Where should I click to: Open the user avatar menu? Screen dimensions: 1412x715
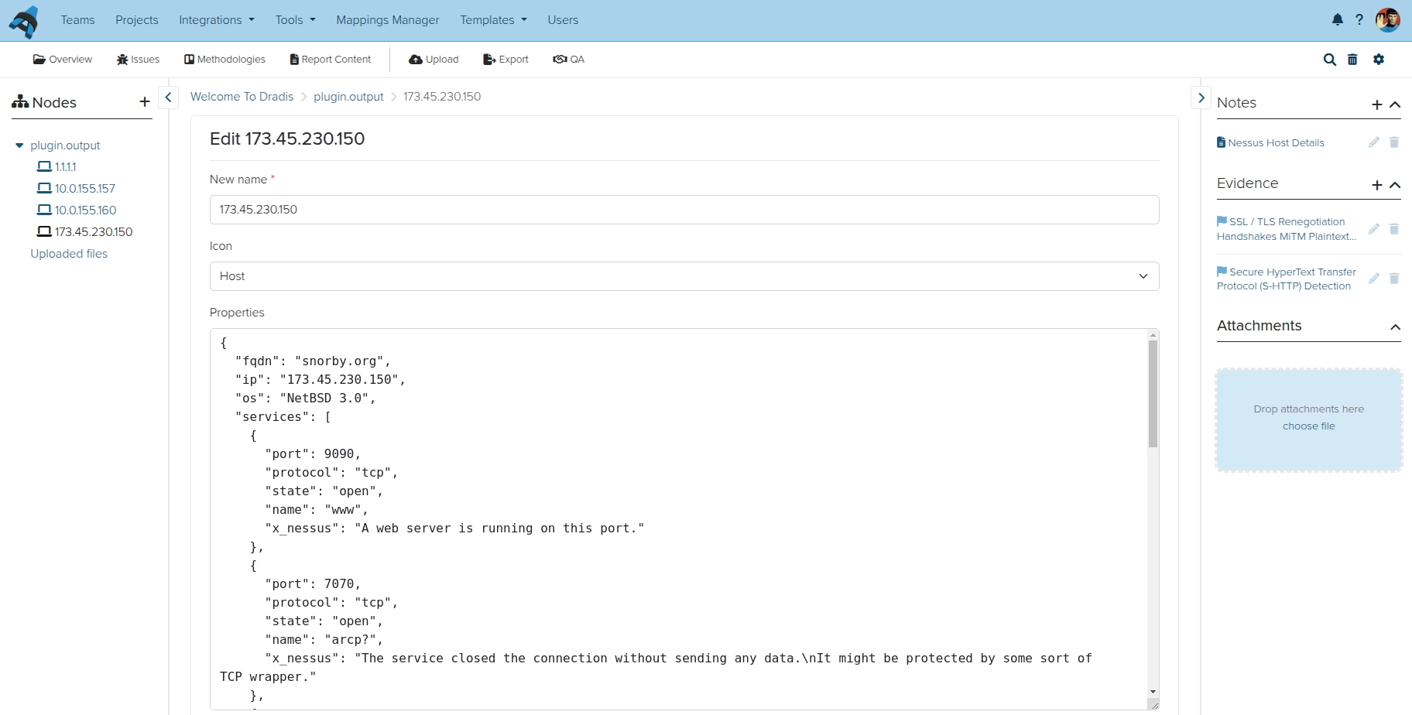[1387, 20]
